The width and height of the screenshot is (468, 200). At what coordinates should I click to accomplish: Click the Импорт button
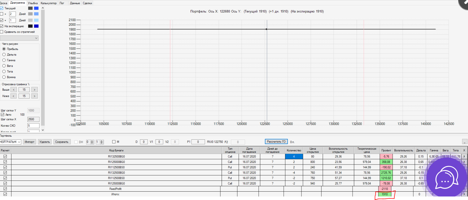coord(29,142)
